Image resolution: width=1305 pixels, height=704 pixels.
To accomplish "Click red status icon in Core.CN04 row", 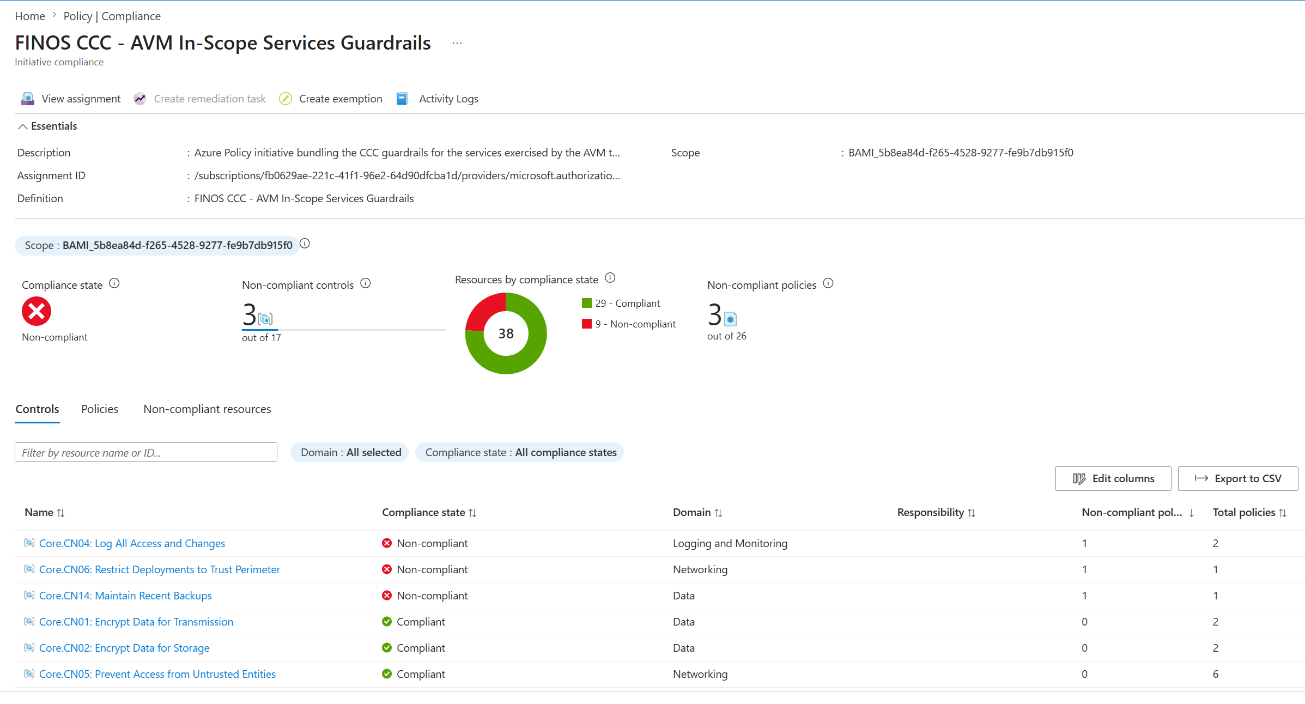I will pyautogui.click(x=387, y=543).
